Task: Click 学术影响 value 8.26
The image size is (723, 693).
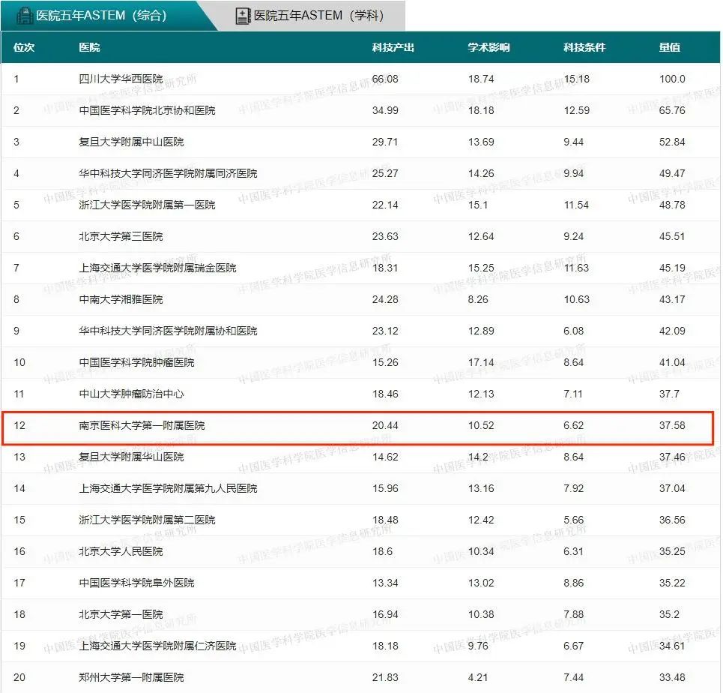Action: pyautogui.click(x=478, y=299)
